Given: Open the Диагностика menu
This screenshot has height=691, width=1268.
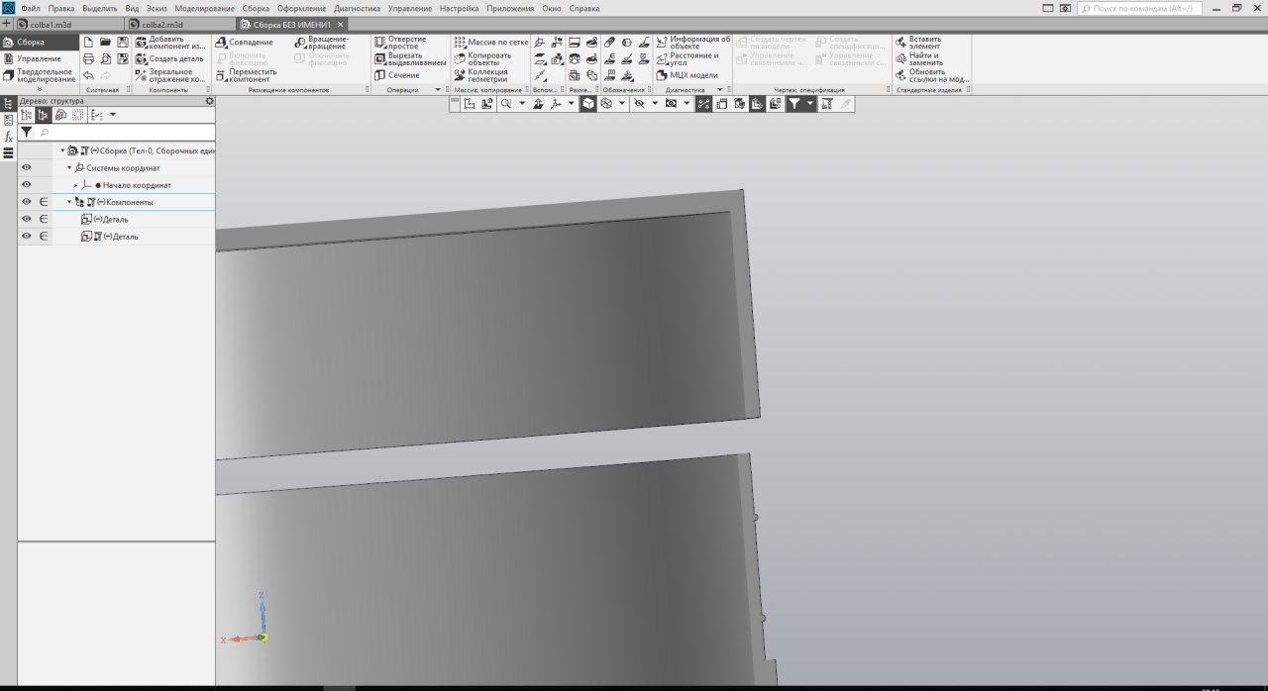Looking at the screenshot, I should (x=357, y=8).
